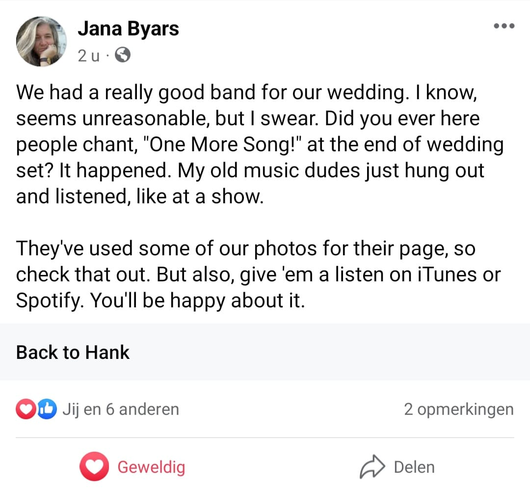
Task: Click the "Geweldig" reaction text label
Action: 151,466
